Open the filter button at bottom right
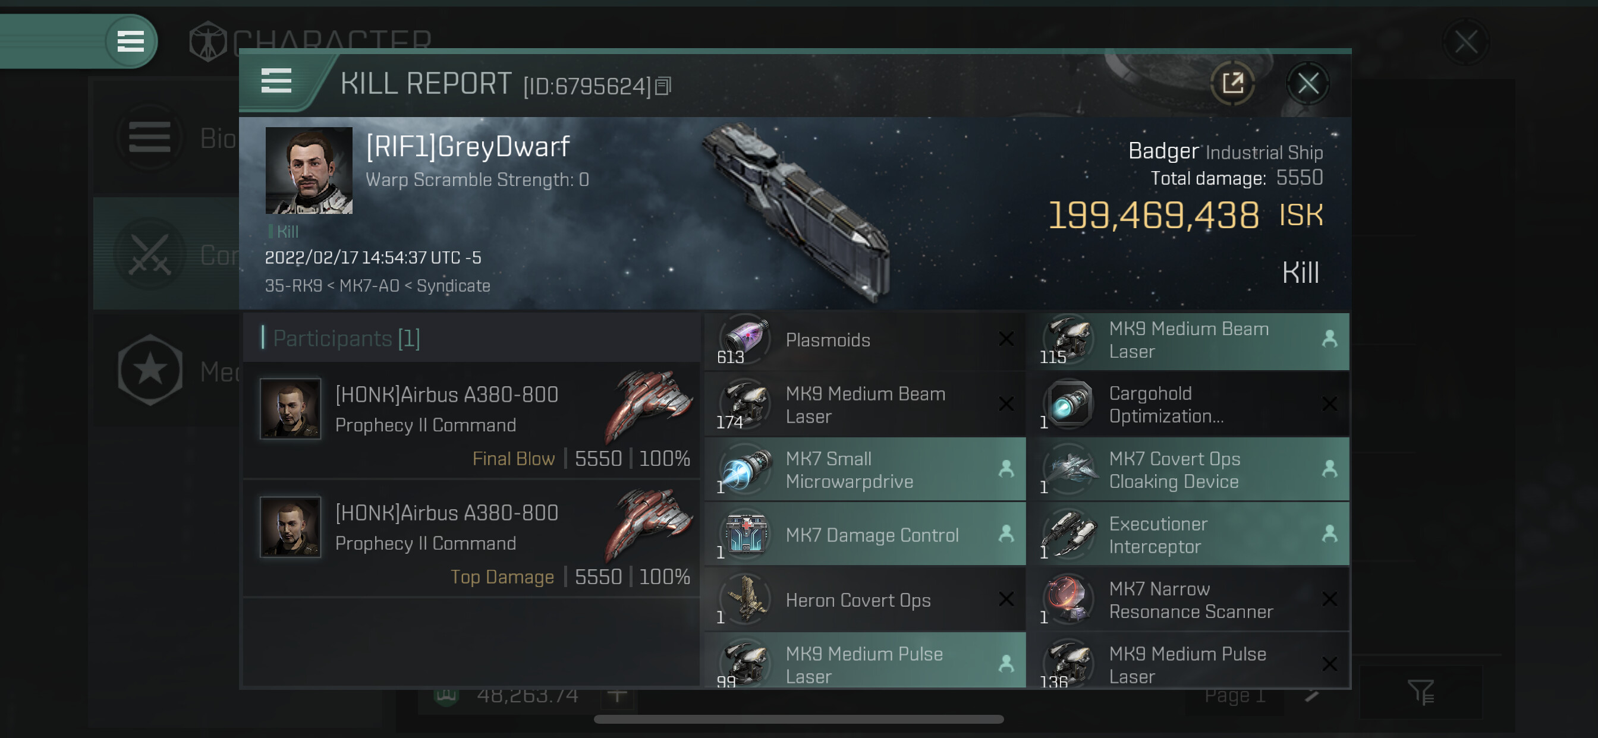This screenshot has height=738, width=1598. point(1419,692)
